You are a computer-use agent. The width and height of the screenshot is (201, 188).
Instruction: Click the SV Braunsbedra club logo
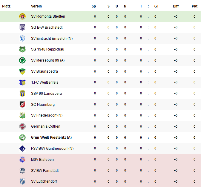(22, 71)
